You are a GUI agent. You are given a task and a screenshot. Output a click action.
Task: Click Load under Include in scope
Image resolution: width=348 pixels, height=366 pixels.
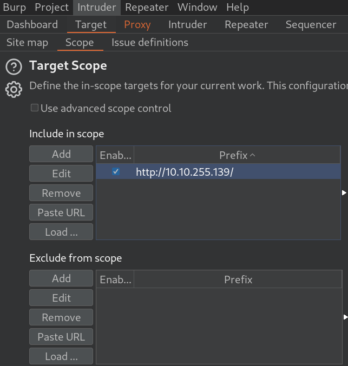tap(61, 232)
